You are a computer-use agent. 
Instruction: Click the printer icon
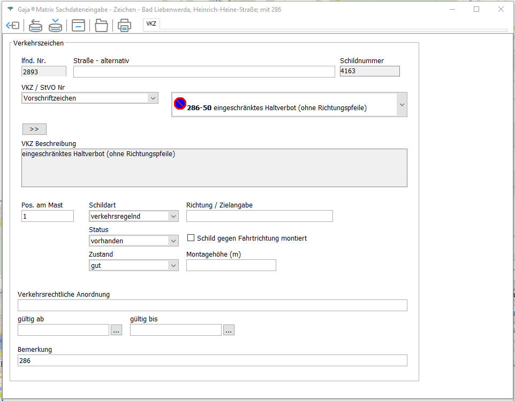(124, 25)
